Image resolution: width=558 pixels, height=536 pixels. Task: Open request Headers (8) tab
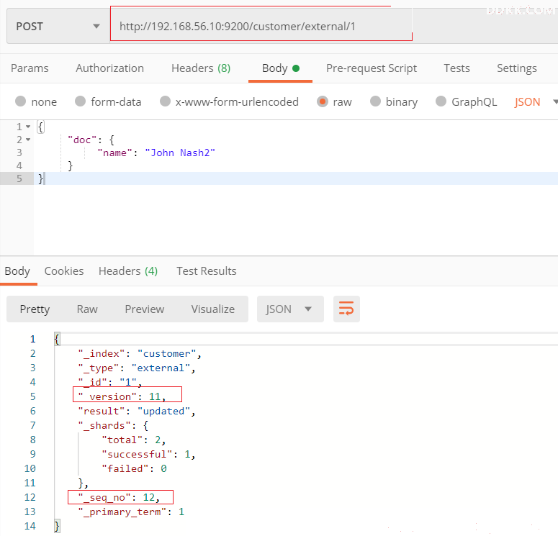tap(201, 68)
